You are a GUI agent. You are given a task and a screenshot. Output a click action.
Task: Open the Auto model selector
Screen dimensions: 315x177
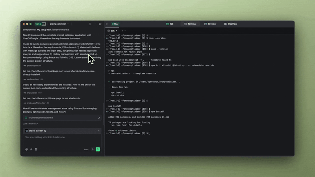[86, 149]
